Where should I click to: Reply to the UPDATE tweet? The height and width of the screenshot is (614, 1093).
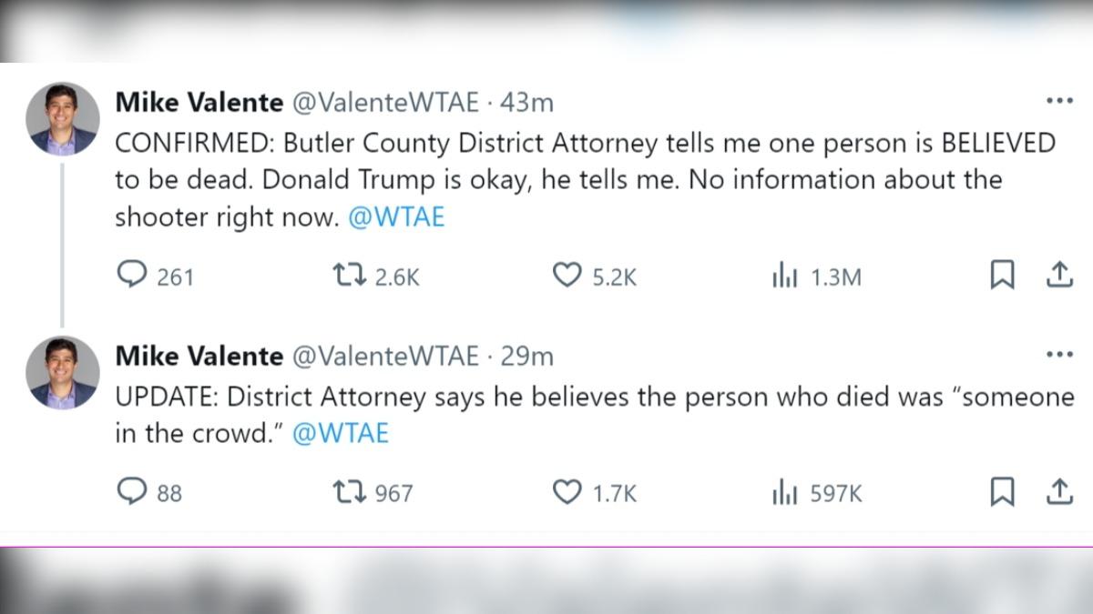[x=133, y=492]
